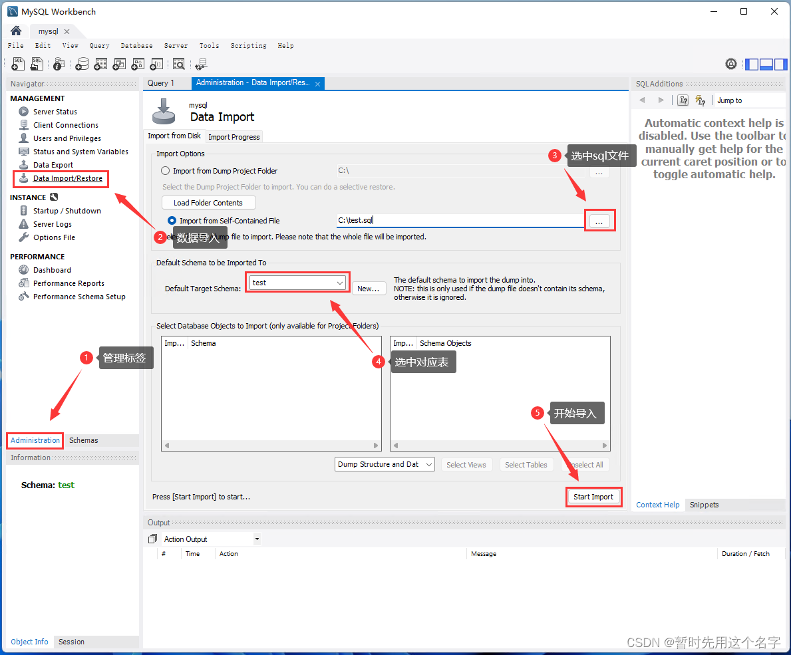Screen dimensions: 791x655
Task: Open Performance Reports in Navigator
Action: coord(69,283)
